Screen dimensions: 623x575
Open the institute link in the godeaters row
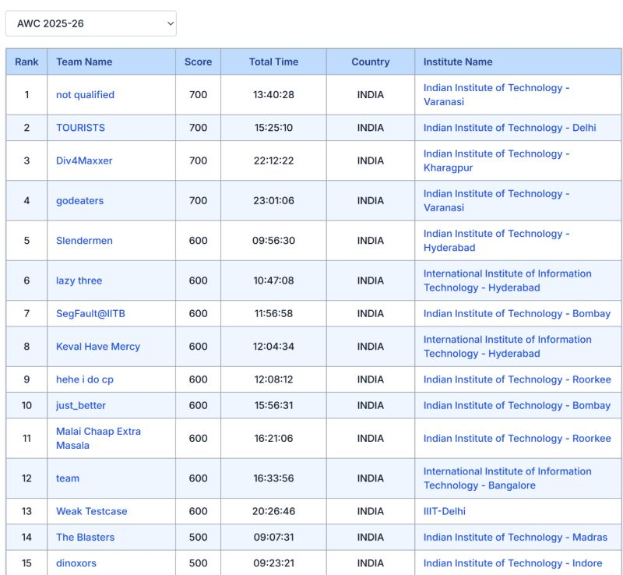tap(496, 200)
